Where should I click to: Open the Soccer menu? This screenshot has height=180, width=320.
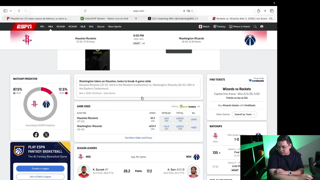[x=101, y=26]
